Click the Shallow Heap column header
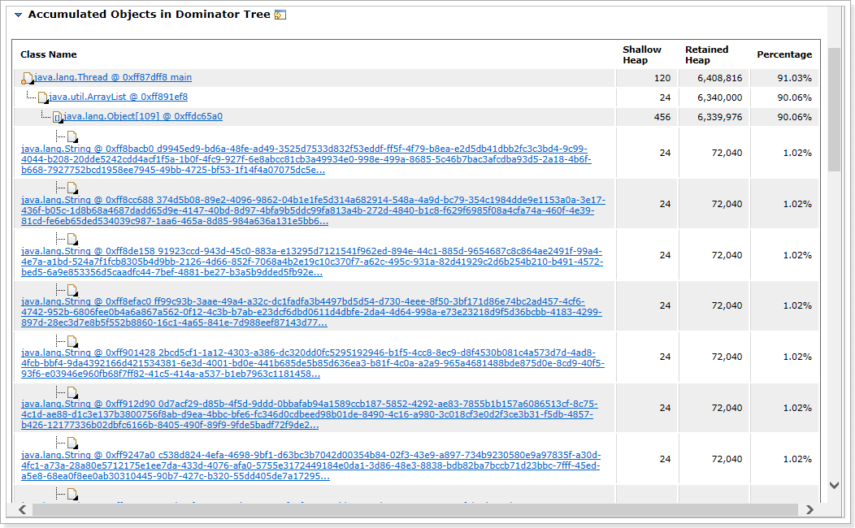This screenshot has width=855, height=528. [x=642, y=54]
